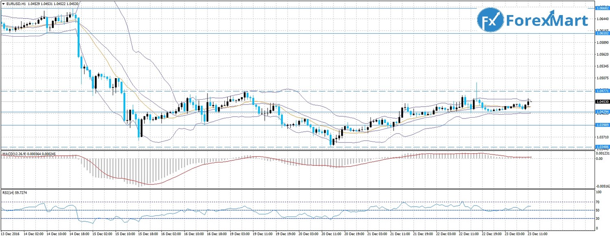This screenshot has height=238, width=610.
Task: Click the EURUSD,H1 chart title
Action: (16, 4)
